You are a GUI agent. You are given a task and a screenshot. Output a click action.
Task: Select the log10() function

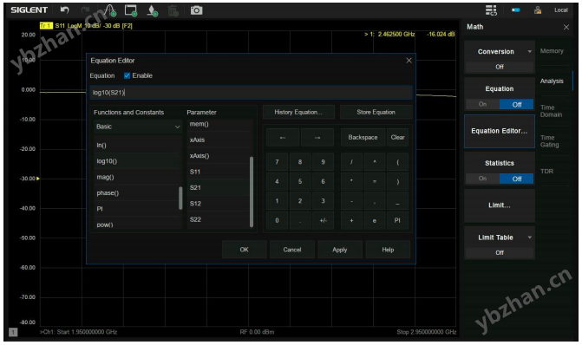[x=136, y=161]
